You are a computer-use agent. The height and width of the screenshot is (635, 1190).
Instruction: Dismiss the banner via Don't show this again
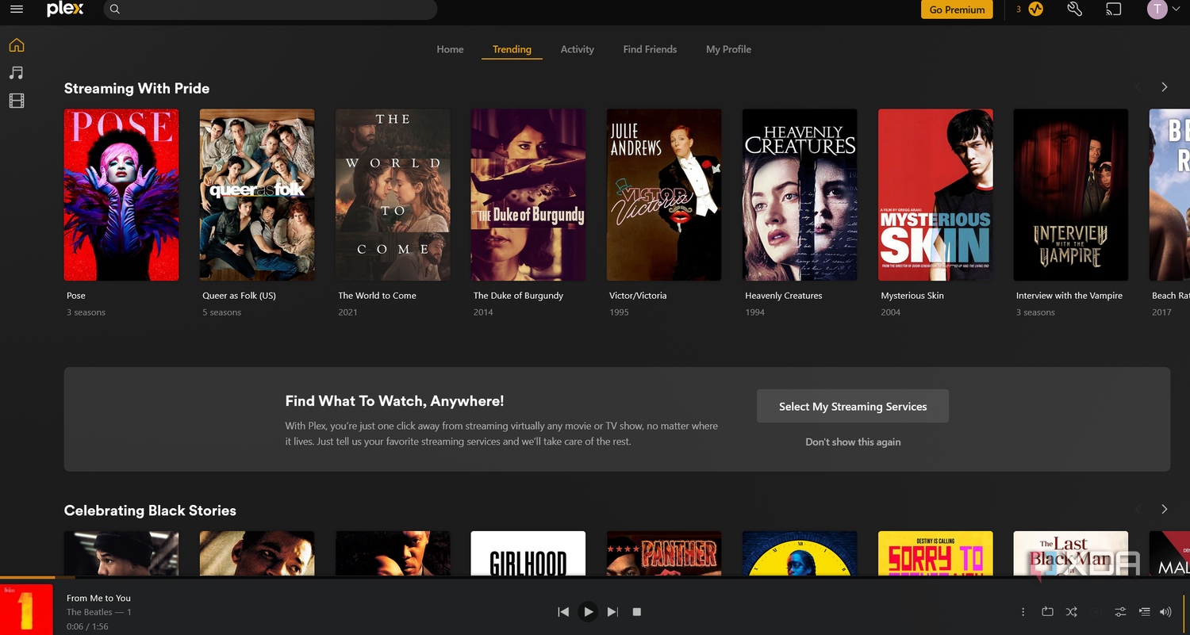852,442
